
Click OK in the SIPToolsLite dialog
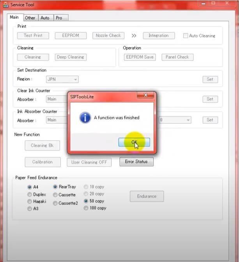pos(134,142)
